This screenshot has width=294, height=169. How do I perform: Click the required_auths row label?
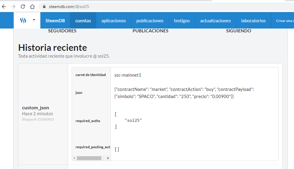pyautogui.click(x=88, y=121)
